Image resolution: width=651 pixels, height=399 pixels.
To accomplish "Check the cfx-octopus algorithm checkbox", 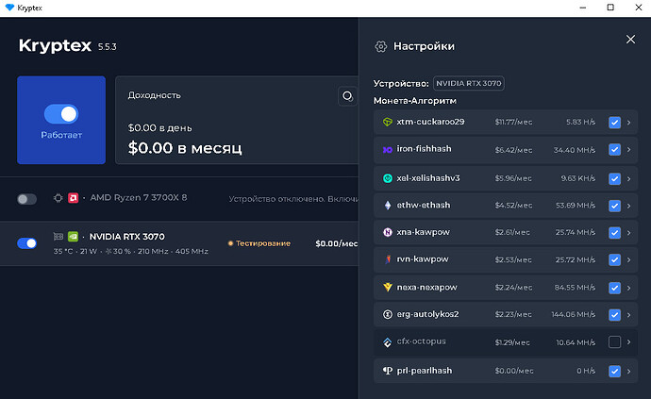I will pyautogui.click(x=614, y=342).
